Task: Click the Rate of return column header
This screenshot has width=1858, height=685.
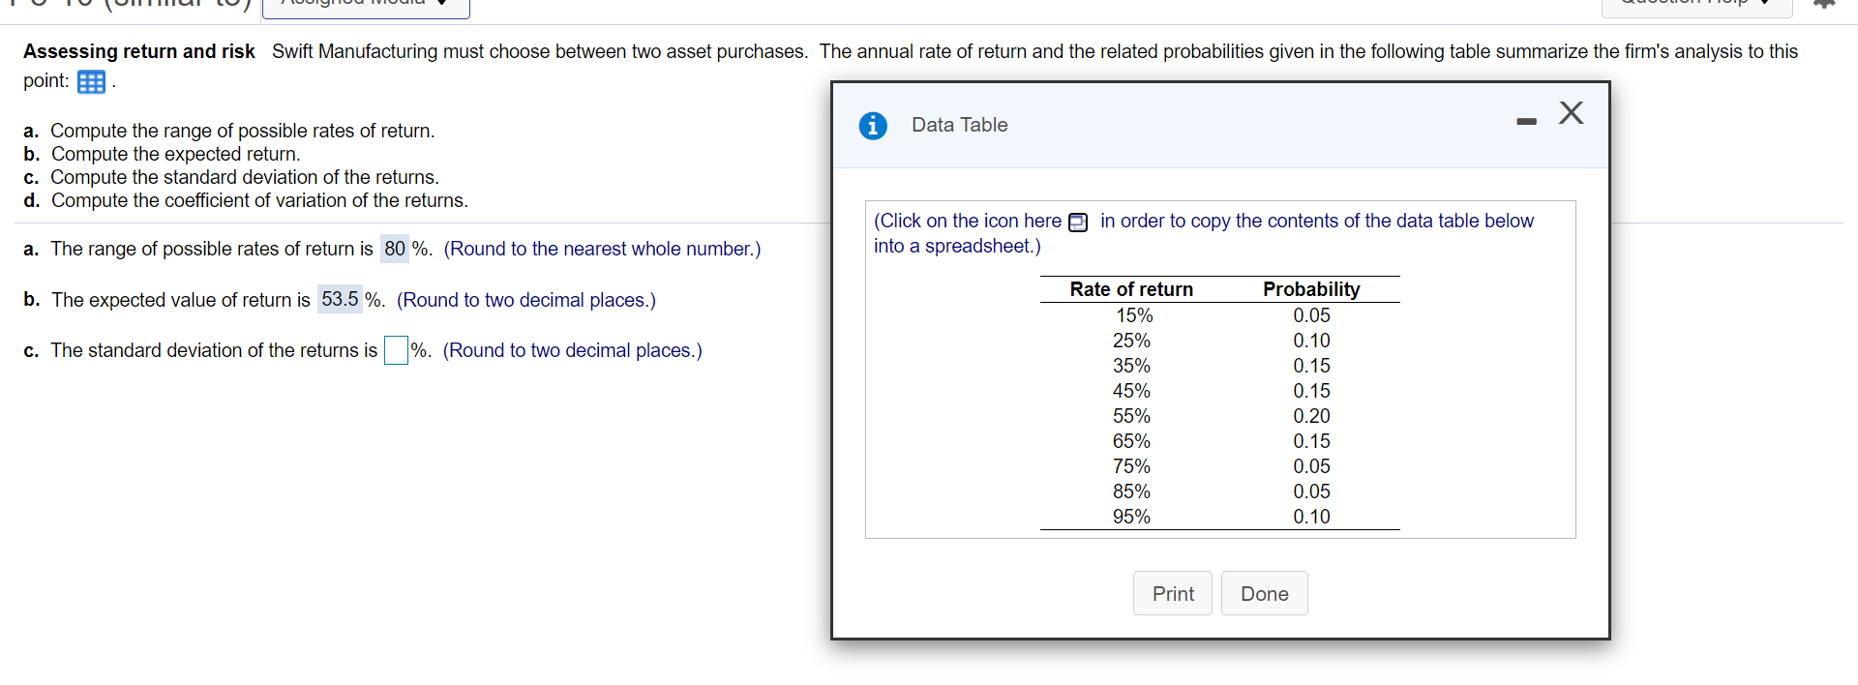Action: pos(1131,289)
